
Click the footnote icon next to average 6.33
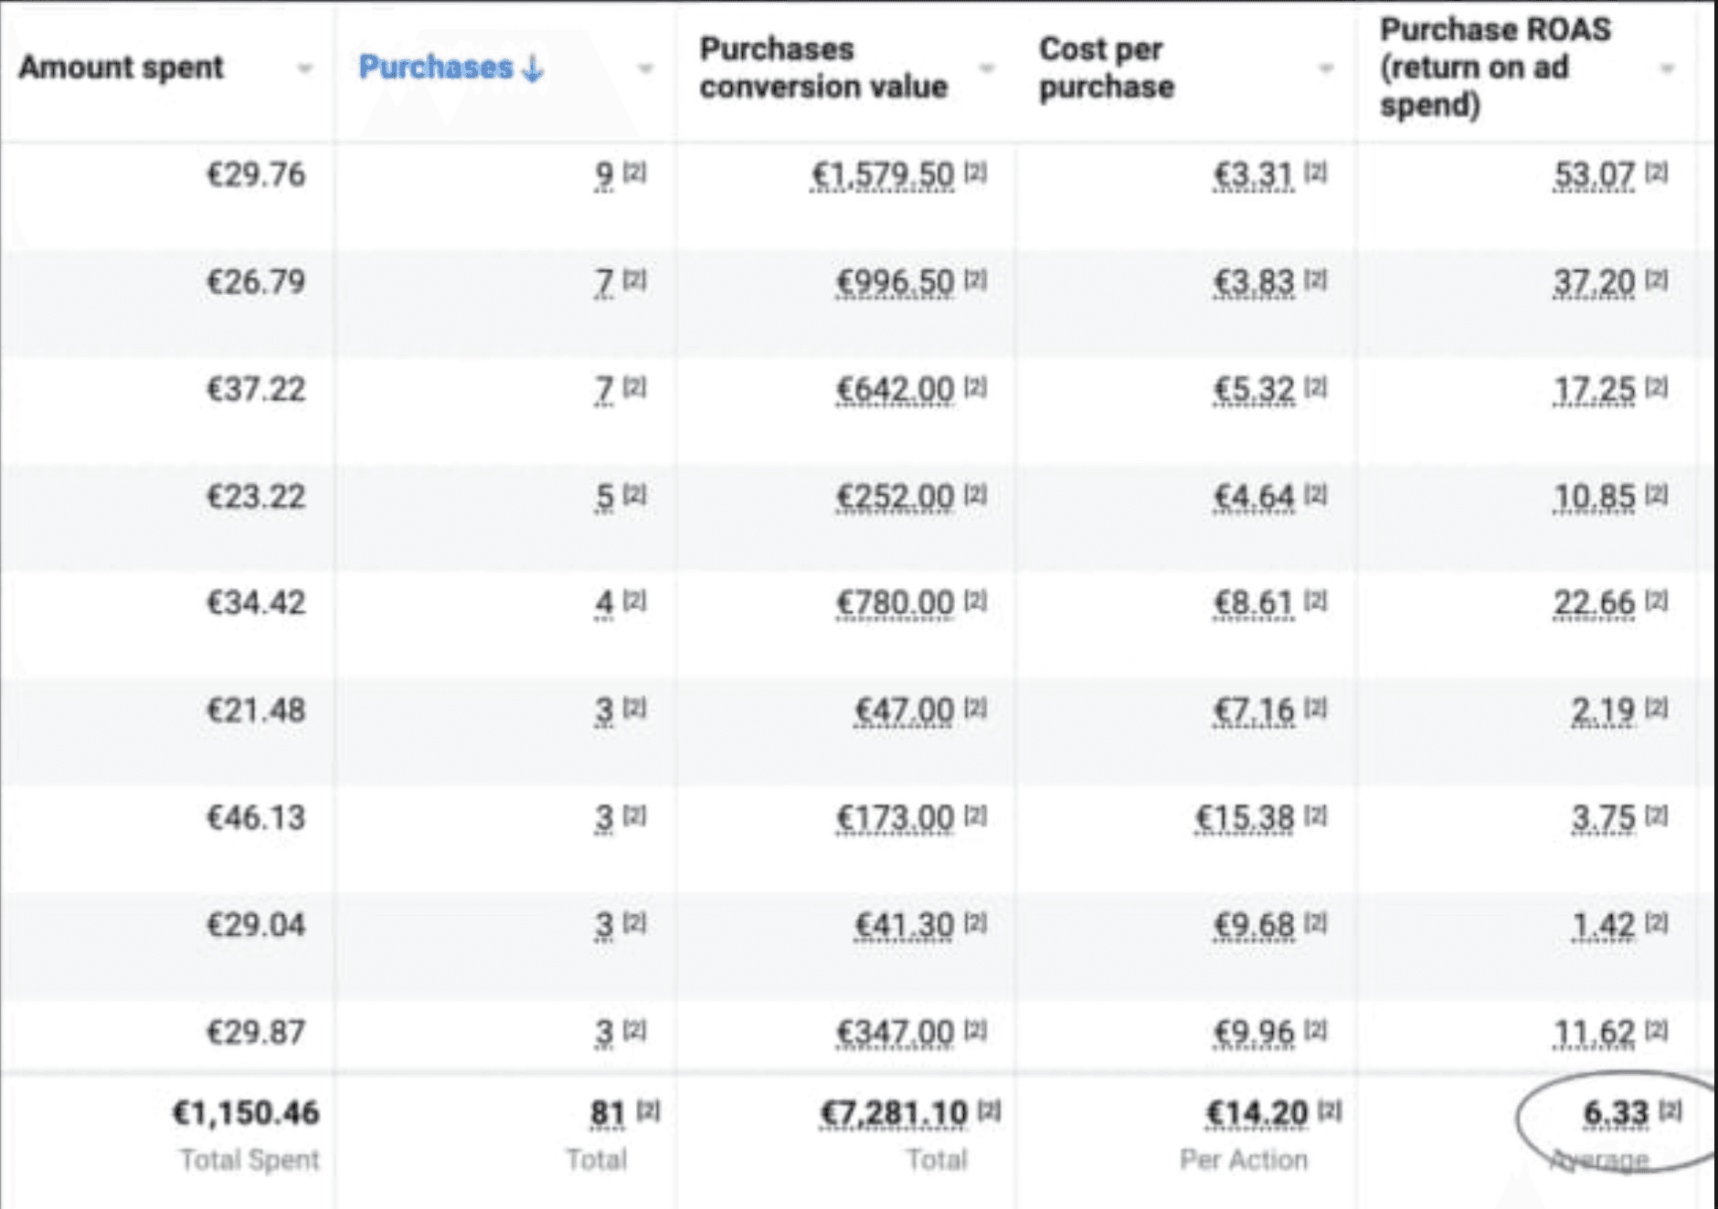(x=1670, y=1110)
